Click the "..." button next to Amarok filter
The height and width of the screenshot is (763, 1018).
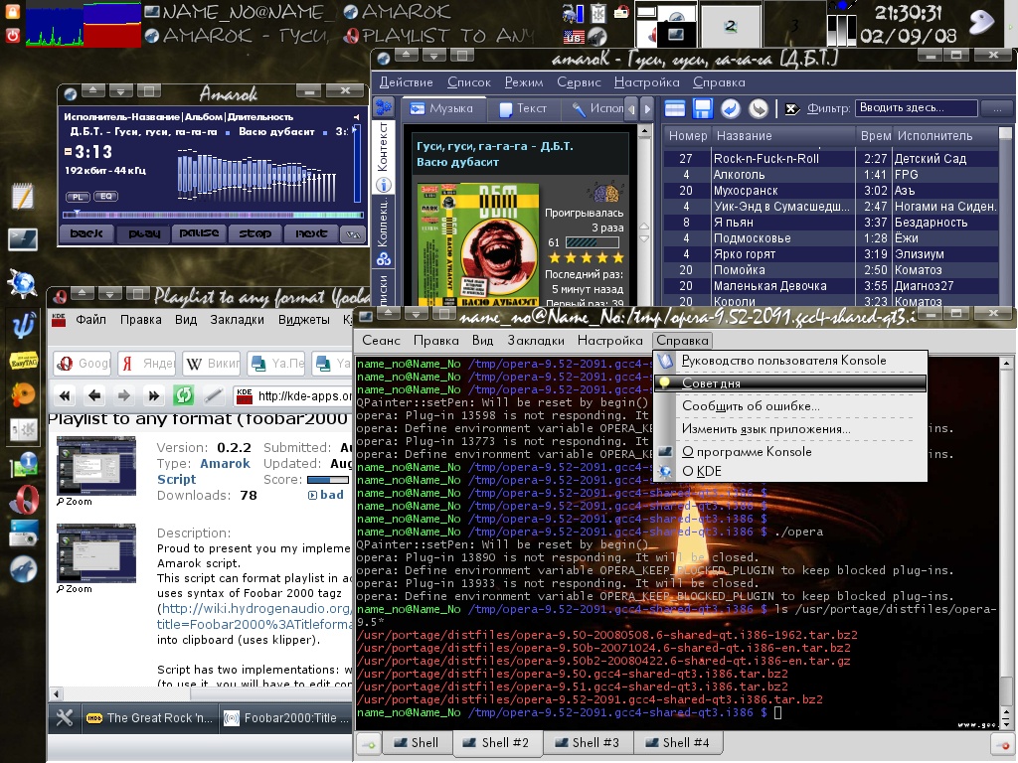[x=996, y=108]
